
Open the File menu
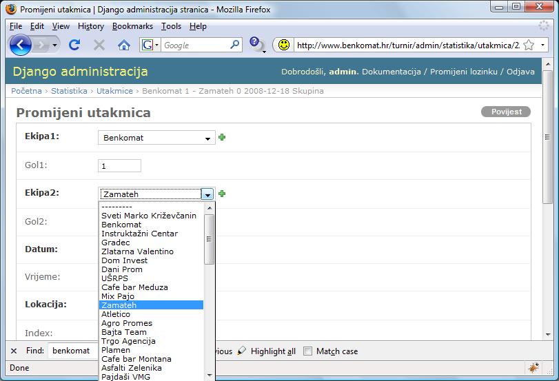tap(16, 26)
